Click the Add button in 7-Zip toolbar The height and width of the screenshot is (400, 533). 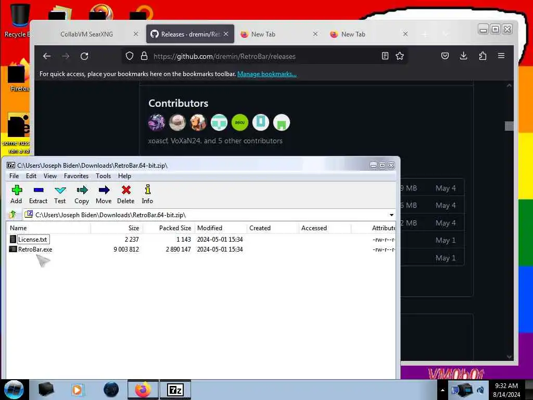16,194
